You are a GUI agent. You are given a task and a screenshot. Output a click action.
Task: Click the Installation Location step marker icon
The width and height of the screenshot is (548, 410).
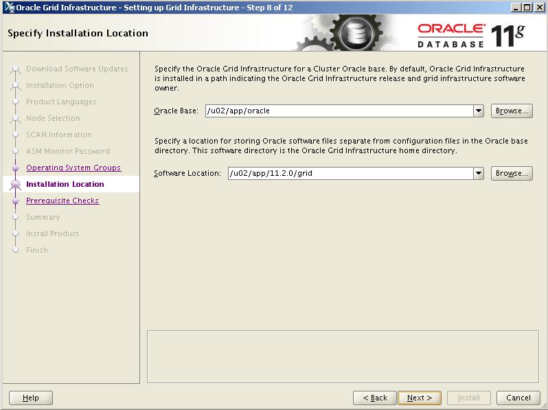[15, 184]
